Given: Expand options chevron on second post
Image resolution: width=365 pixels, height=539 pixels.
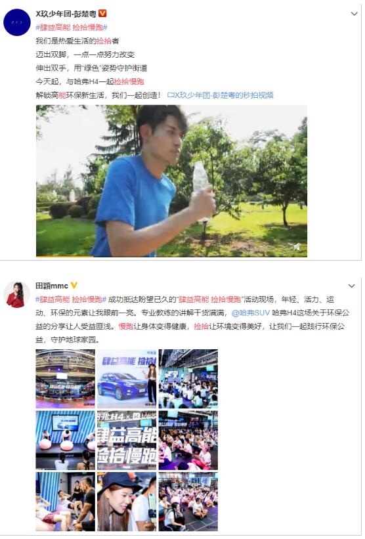Looking at the screenshot, I should coord(351,286).
